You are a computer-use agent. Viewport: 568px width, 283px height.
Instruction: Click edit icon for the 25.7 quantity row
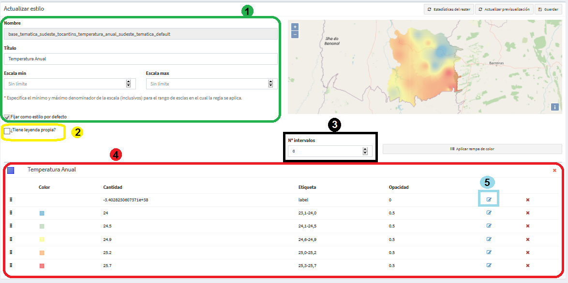(x=489, y=265)
